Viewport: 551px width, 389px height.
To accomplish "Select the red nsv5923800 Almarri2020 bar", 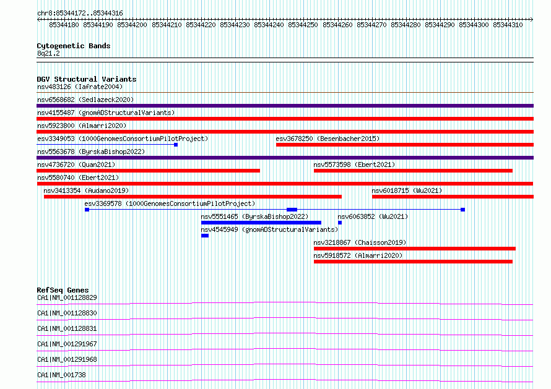I will [x=285, y=132].
